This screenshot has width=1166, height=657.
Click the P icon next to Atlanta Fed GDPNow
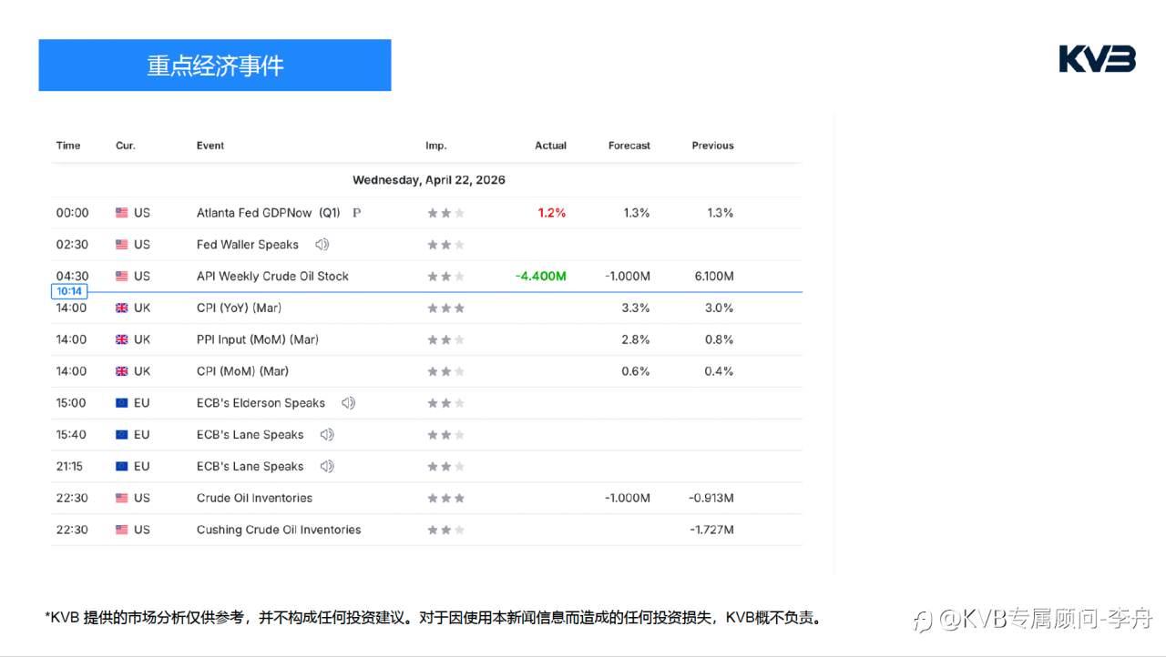coord(357,212)
